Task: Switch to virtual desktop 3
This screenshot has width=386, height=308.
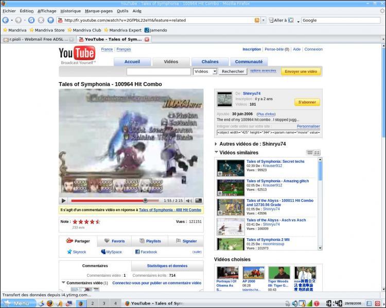Action: [x=104, y=303]
